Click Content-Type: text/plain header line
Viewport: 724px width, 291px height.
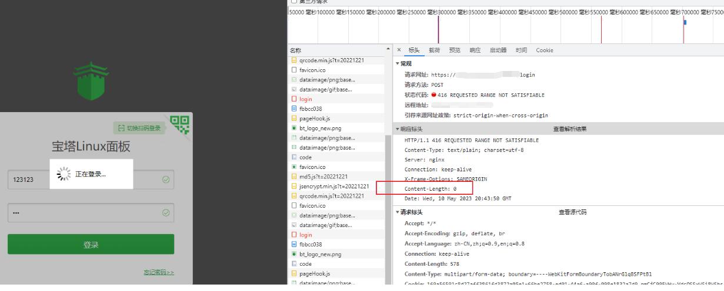point(464,150)
